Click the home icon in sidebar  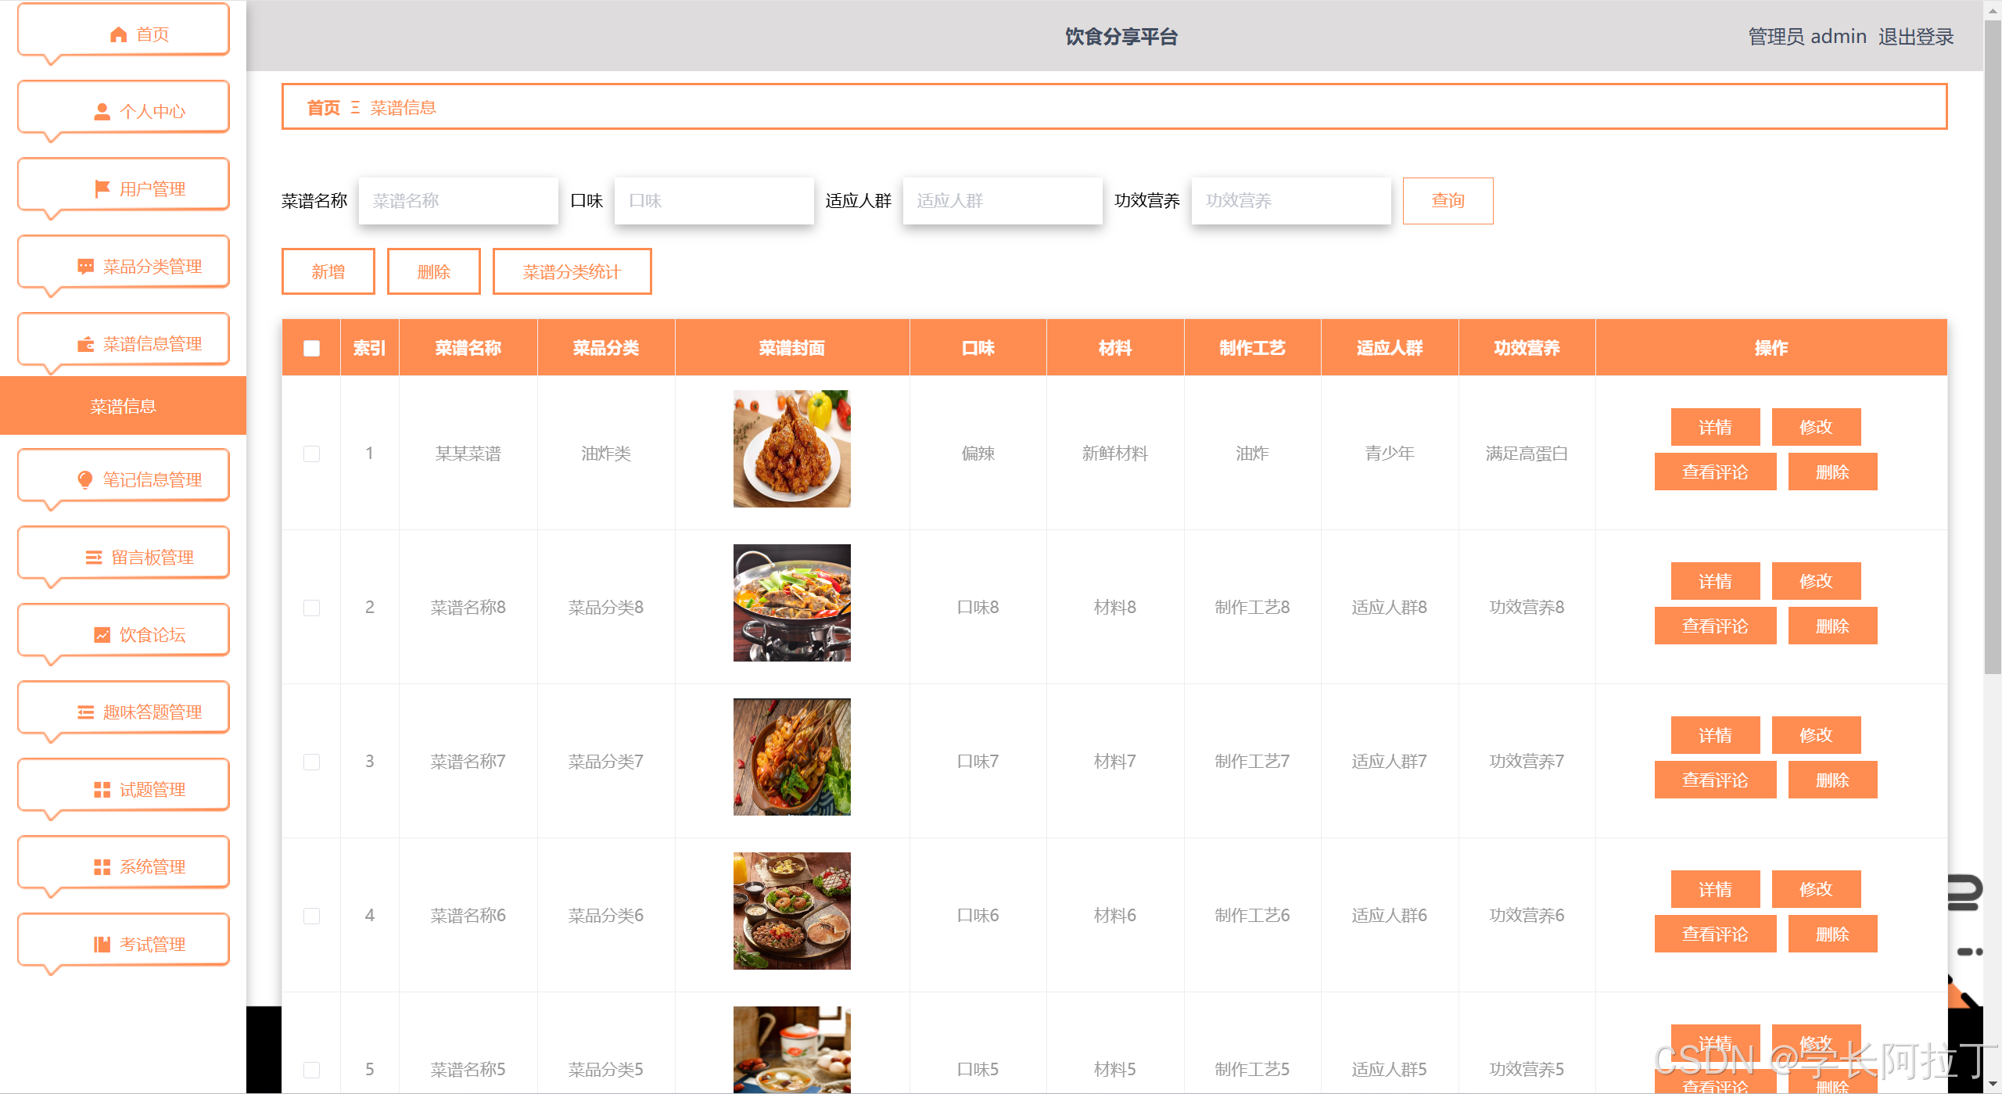tap(118, 34)
